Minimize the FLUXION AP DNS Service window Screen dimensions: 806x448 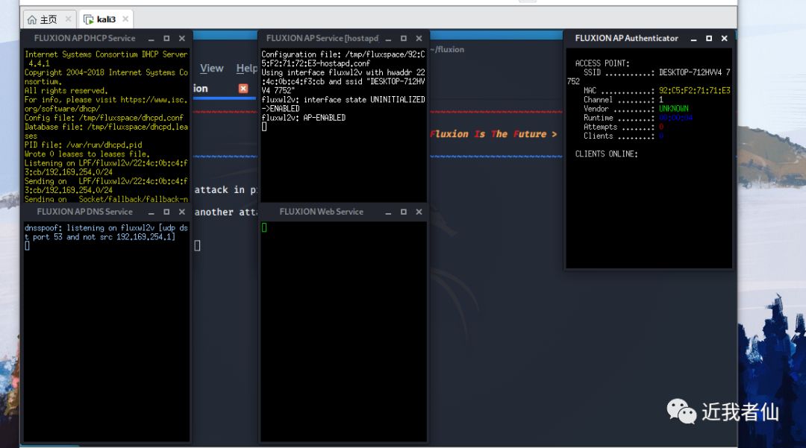click(x=151, y=212)
